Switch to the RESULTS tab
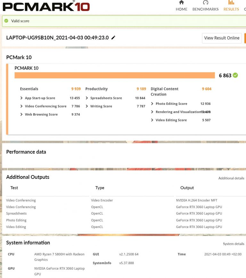This screenshot has width=246, height=278. (231, 9)
